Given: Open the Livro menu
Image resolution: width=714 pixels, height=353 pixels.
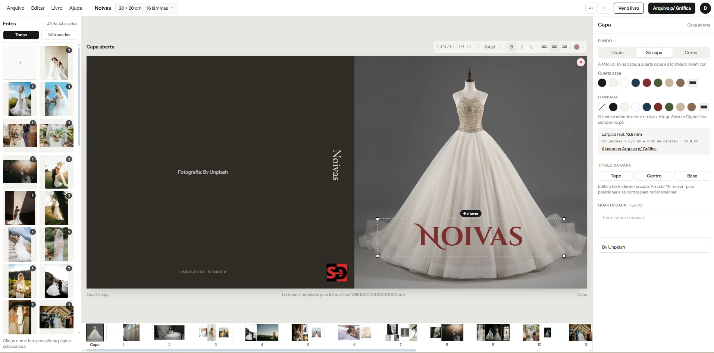Looking at the screenshot, I should [x=57, y=8].
